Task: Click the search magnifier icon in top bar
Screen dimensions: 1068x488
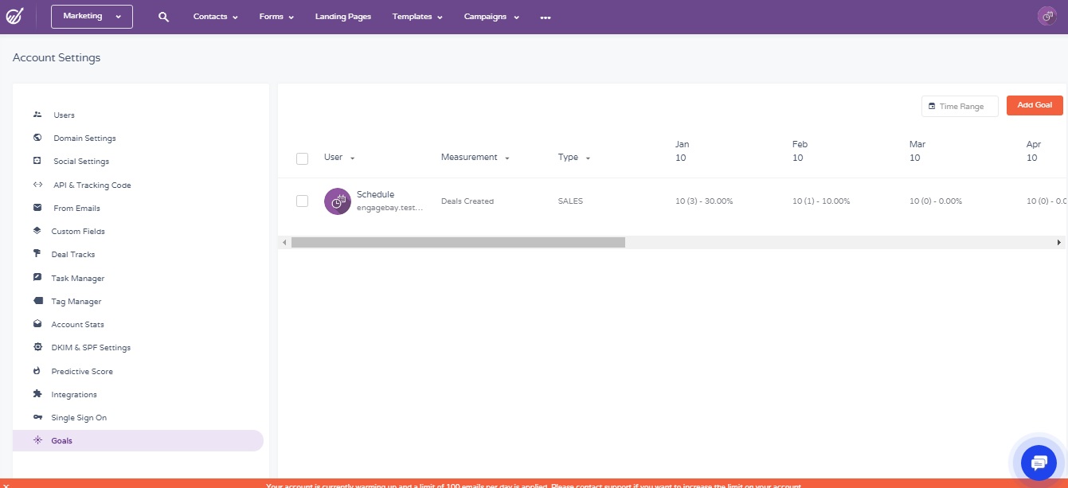Action: (x=163, y=17)
